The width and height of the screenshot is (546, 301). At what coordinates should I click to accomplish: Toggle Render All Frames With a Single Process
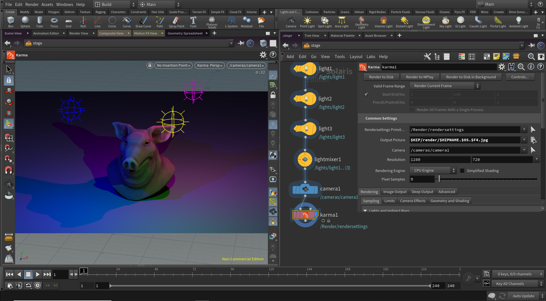coord(412,110)
